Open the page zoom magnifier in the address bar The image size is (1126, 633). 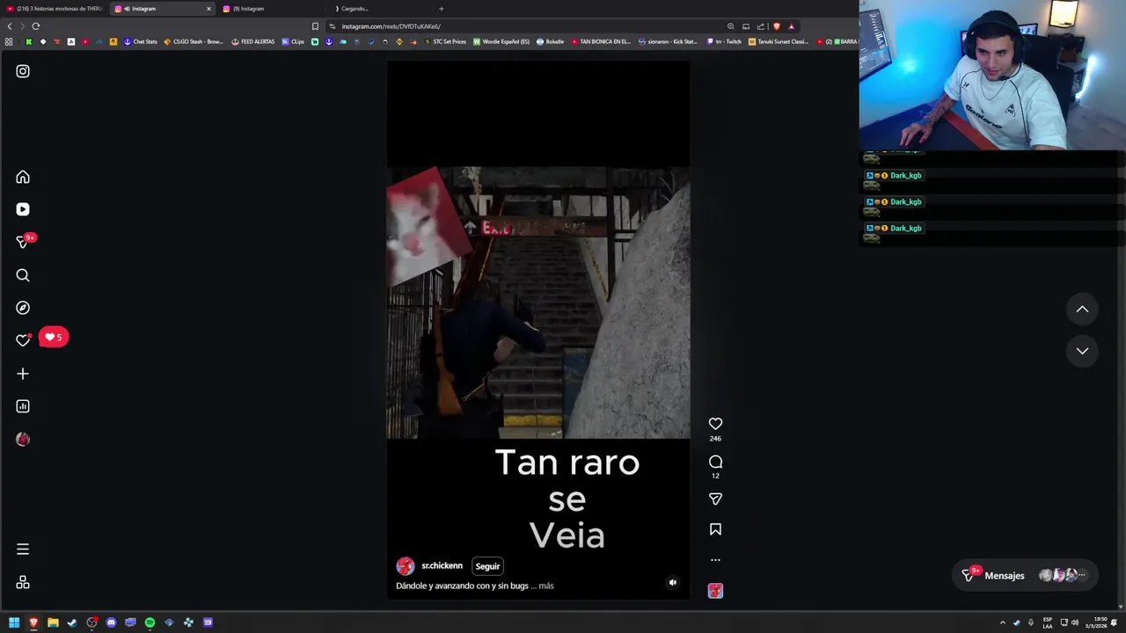pos(730,26)
